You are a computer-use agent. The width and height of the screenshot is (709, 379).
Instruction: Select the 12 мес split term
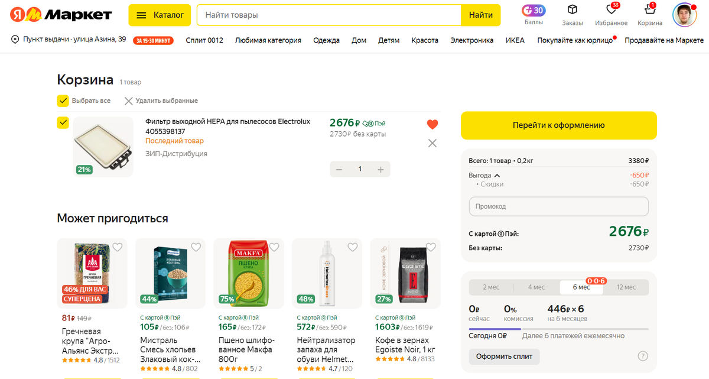coord(626,287)
